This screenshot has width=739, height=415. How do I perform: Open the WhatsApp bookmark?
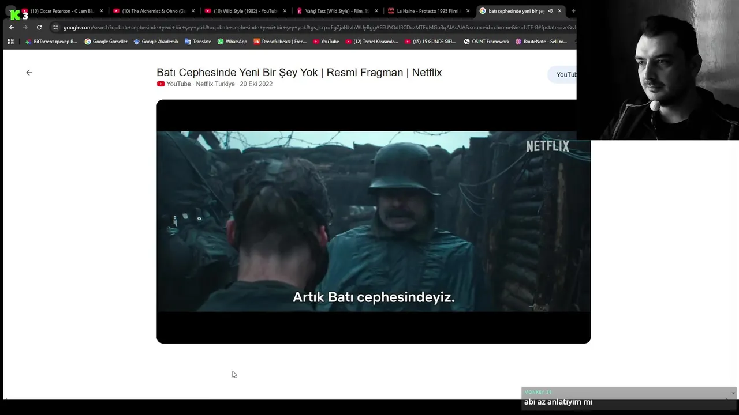232,41
